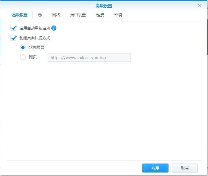Close the 高级设置 dialog with X
208x176 pixels.
coord(200,6)
